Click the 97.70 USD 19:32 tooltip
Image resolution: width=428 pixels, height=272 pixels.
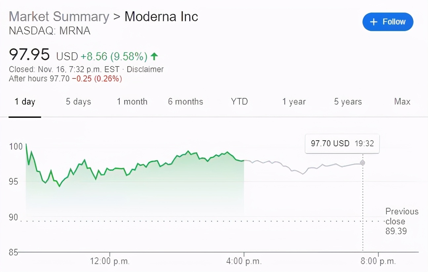[x=342, y=143]
